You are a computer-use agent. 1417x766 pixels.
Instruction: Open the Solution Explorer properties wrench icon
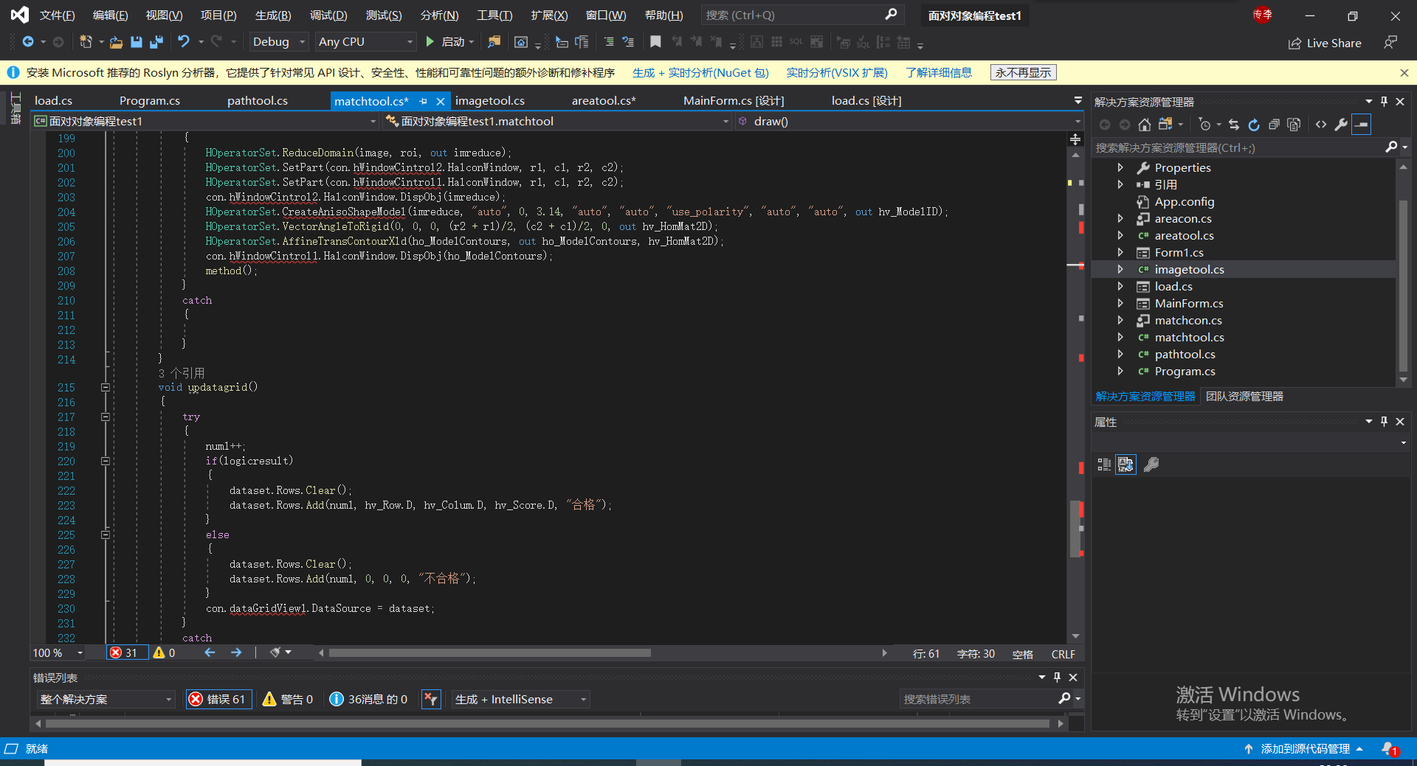click(1341, 125)
